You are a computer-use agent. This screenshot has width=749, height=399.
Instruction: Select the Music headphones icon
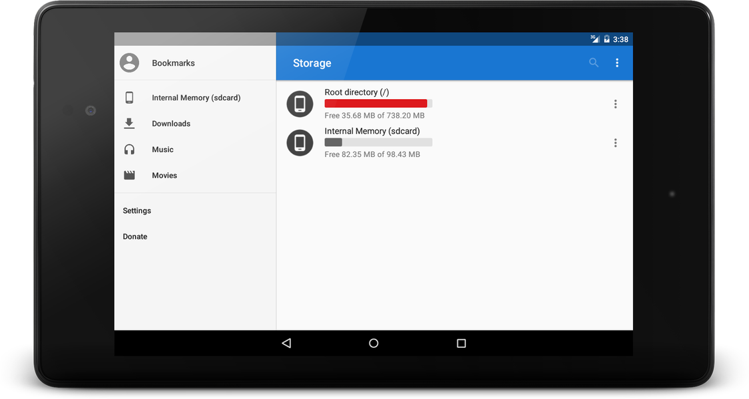(x=129, y=149)
